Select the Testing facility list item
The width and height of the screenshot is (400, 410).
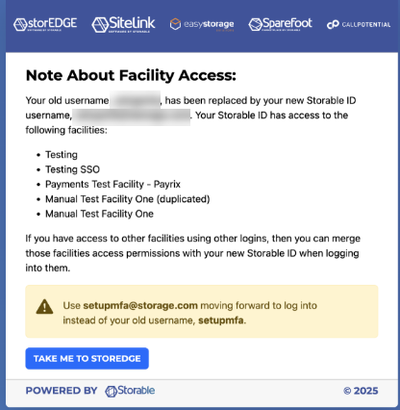click(x=62, y=155)
